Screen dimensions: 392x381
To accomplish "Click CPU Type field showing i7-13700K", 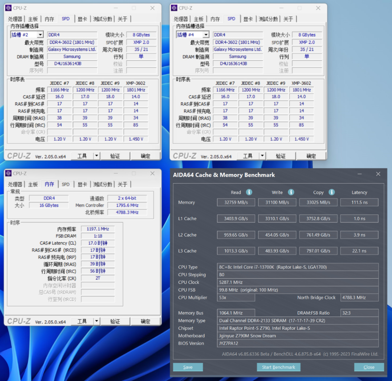I will (x=298, y=267).
